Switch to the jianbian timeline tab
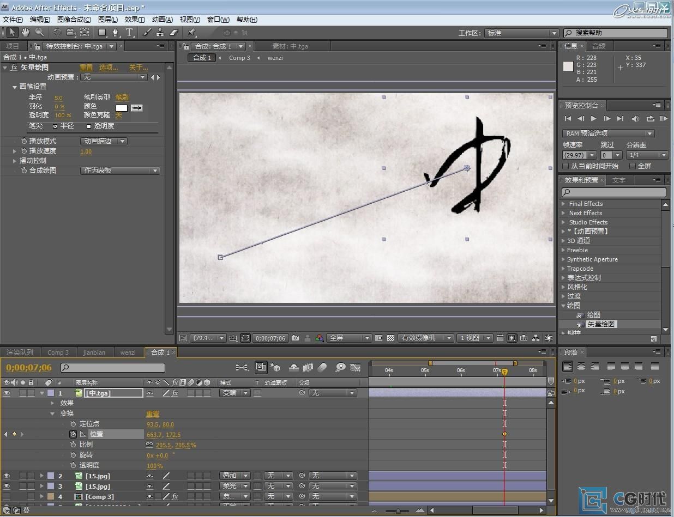674x517 pixels. pos(94,352)
